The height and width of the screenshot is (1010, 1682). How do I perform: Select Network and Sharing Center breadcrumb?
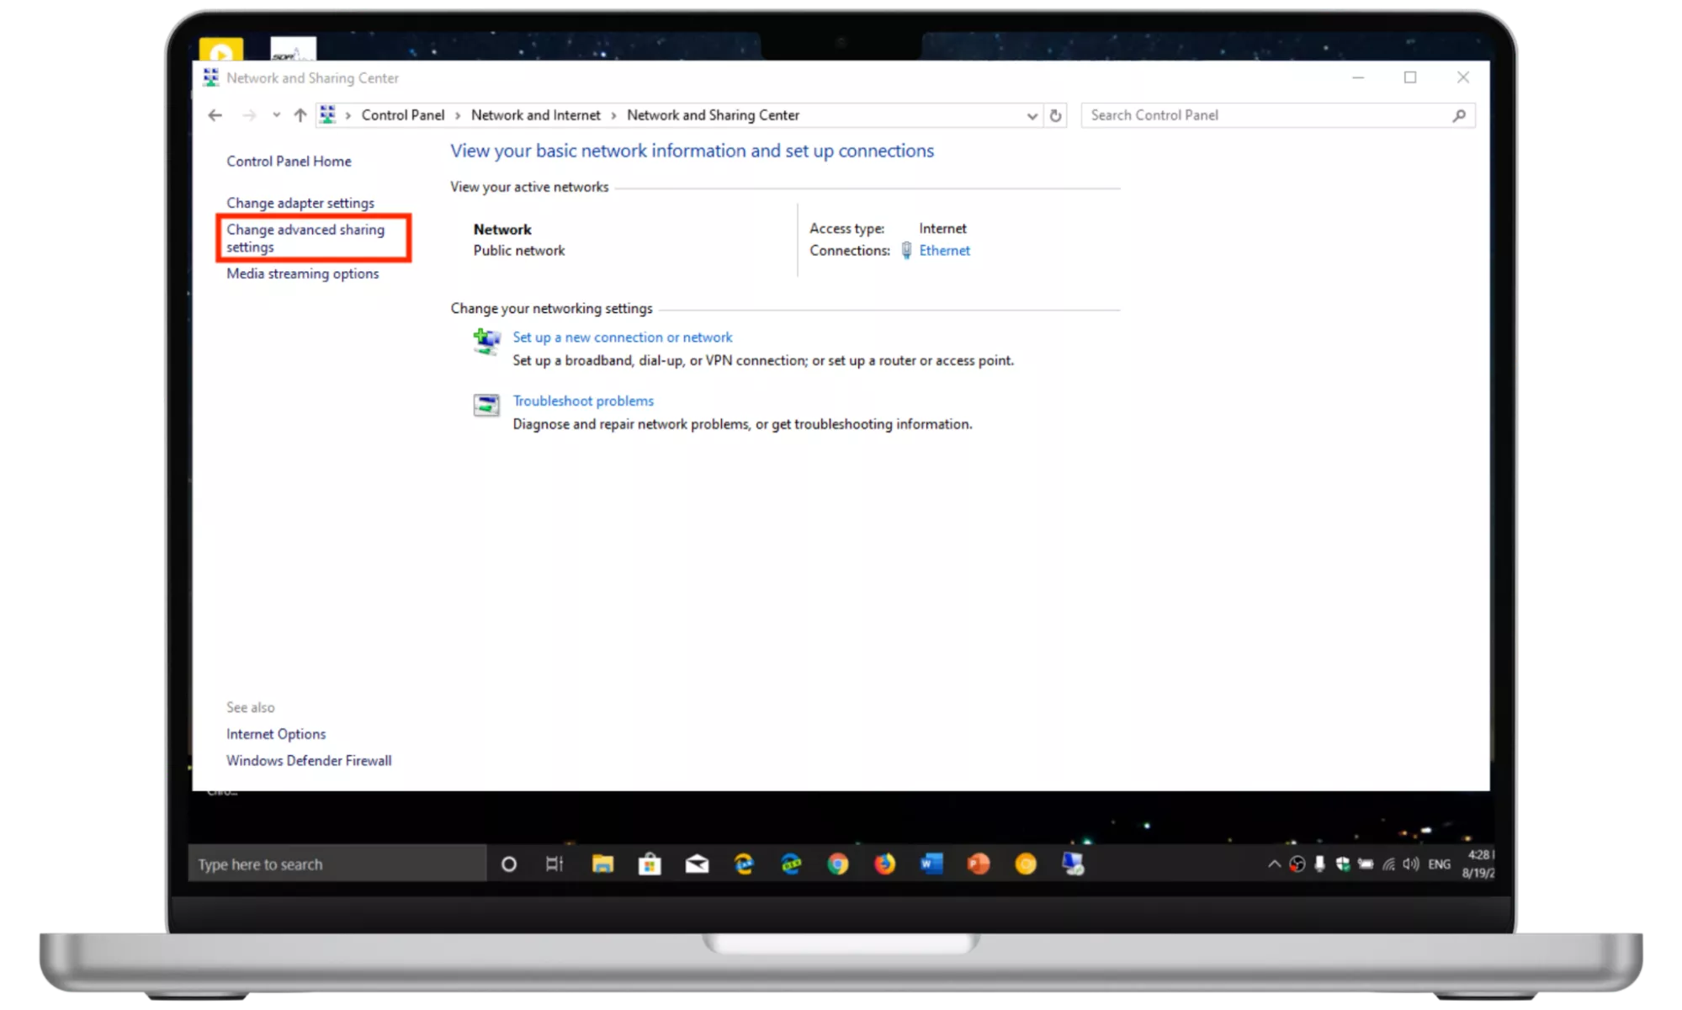tap(713, 115)
